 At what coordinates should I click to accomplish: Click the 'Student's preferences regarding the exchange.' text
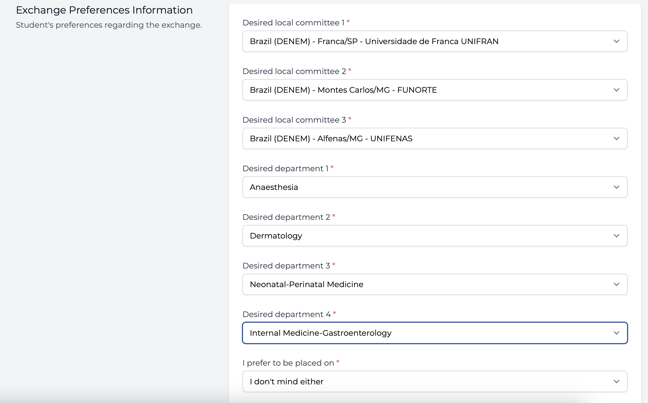(x=109, y=25)
